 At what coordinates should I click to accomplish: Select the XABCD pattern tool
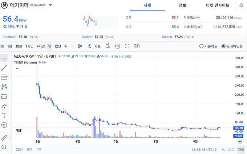pos(4,87)
